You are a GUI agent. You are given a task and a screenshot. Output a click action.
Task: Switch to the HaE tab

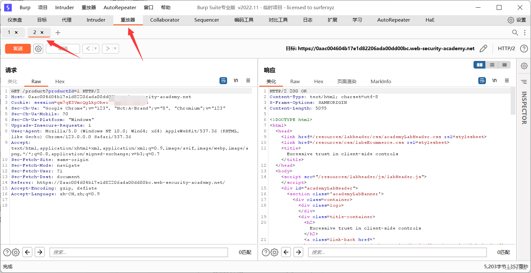[x=430, y=20]
